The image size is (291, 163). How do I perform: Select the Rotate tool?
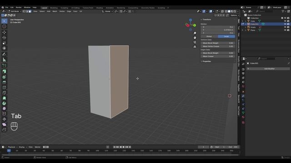[4, 38]
